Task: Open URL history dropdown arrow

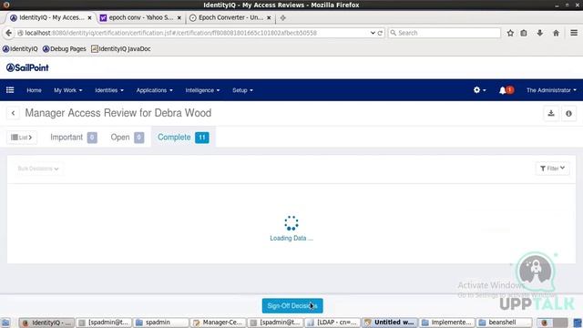Action: [373, 33]
